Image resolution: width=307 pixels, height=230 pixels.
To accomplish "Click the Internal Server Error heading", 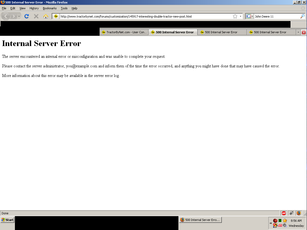I will (x=42, y=43).
